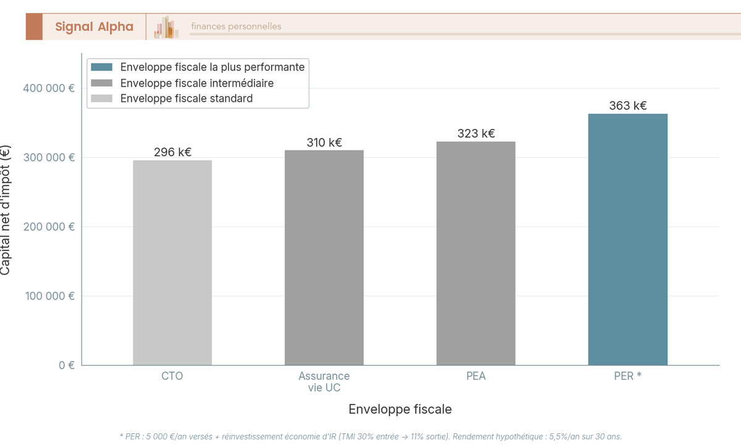The image size is (741, 445).
Task: Click the '400 000 €' y-axis tick
Action: tap(49, 88)
